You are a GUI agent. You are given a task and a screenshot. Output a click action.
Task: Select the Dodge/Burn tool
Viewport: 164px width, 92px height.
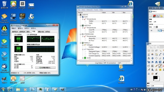(156, 74)
